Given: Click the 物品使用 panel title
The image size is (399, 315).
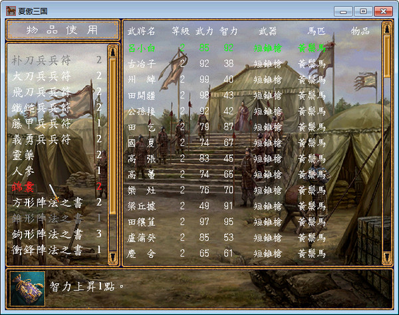Looking at the screenshot, I should tap(63, 31).
